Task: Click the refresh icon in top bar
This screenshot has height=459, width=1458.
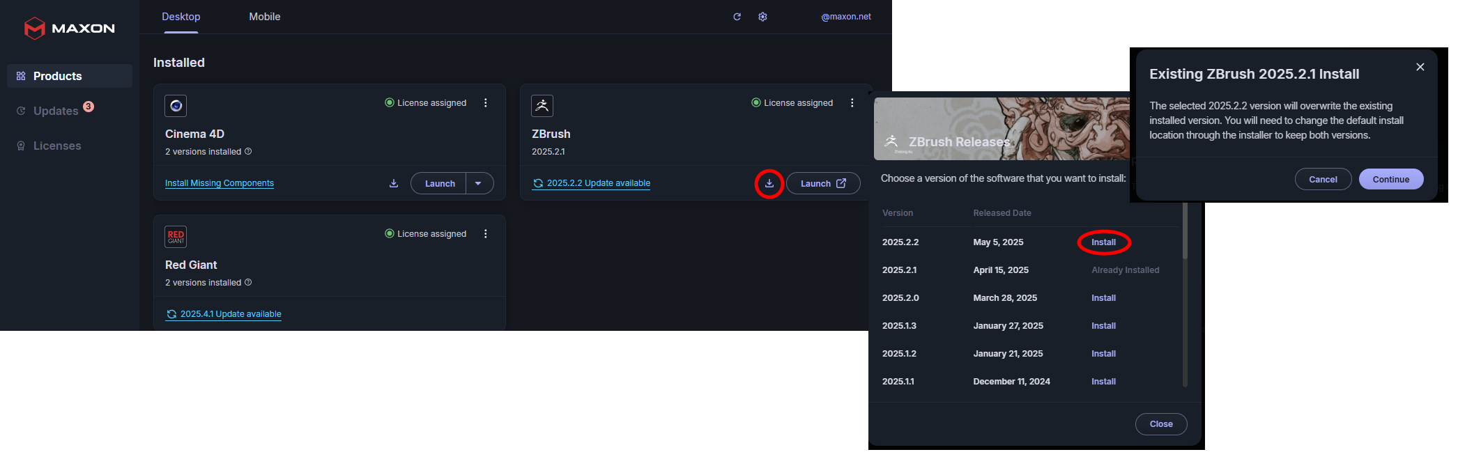Action: (737, 17)
